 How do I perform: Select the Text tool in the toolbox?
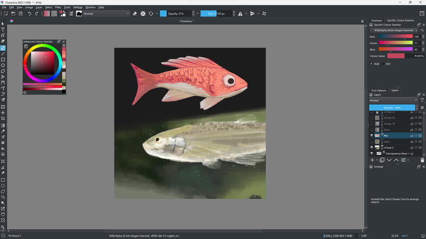click(x=3, y=30)
